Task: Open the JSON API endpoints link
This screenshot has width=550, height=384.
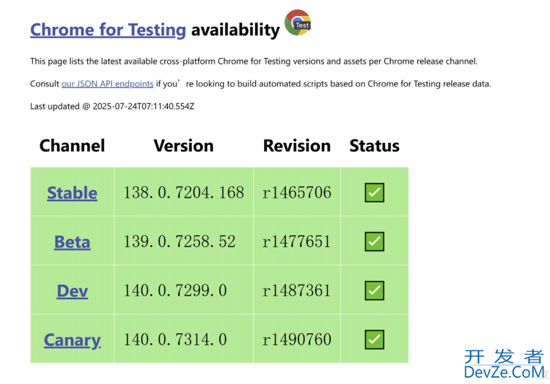Action: pyautogui.click(x=107, y=84)
